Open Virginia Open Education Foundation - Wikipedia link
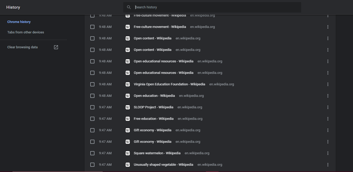 (169, 84)
